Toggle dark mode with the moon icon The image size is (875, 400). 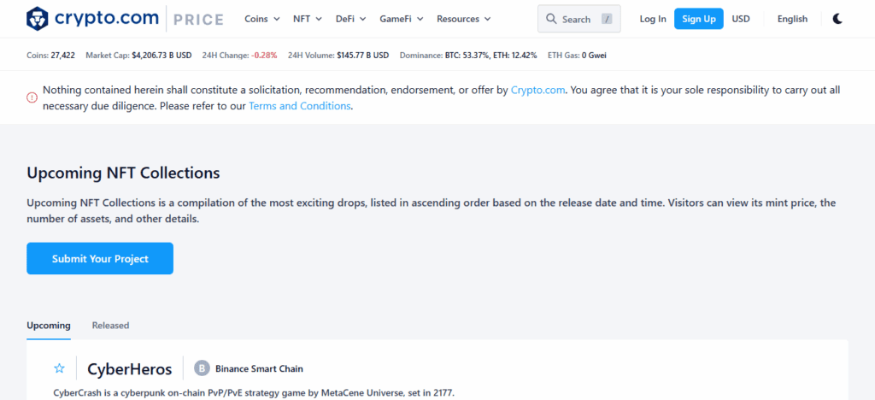click(837, 19)
